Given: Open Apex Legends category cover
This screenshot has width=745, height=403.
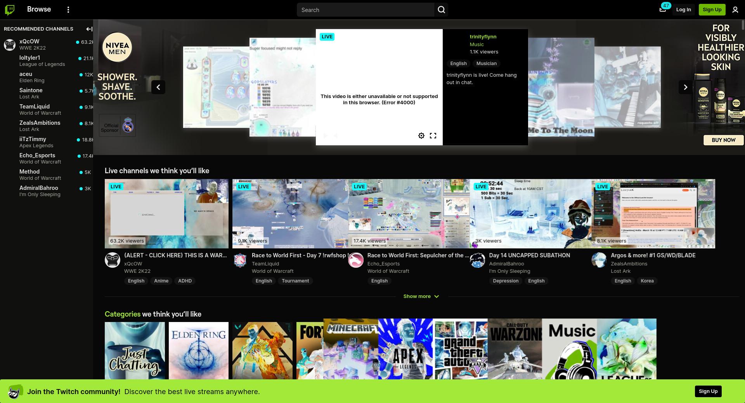Looking at the screenshot, I should tap(405, 349).
